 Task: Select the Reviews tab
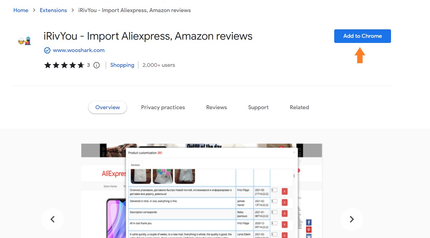216,107
